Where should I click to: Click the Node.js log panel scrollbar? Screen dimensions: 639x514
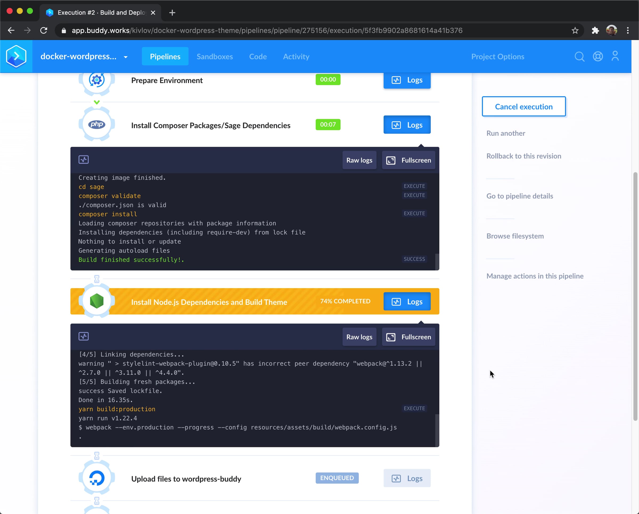click(x=437, y=430)
